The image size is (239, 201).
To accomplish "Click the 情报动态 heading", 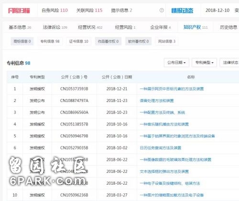I will tap(182, 11).
